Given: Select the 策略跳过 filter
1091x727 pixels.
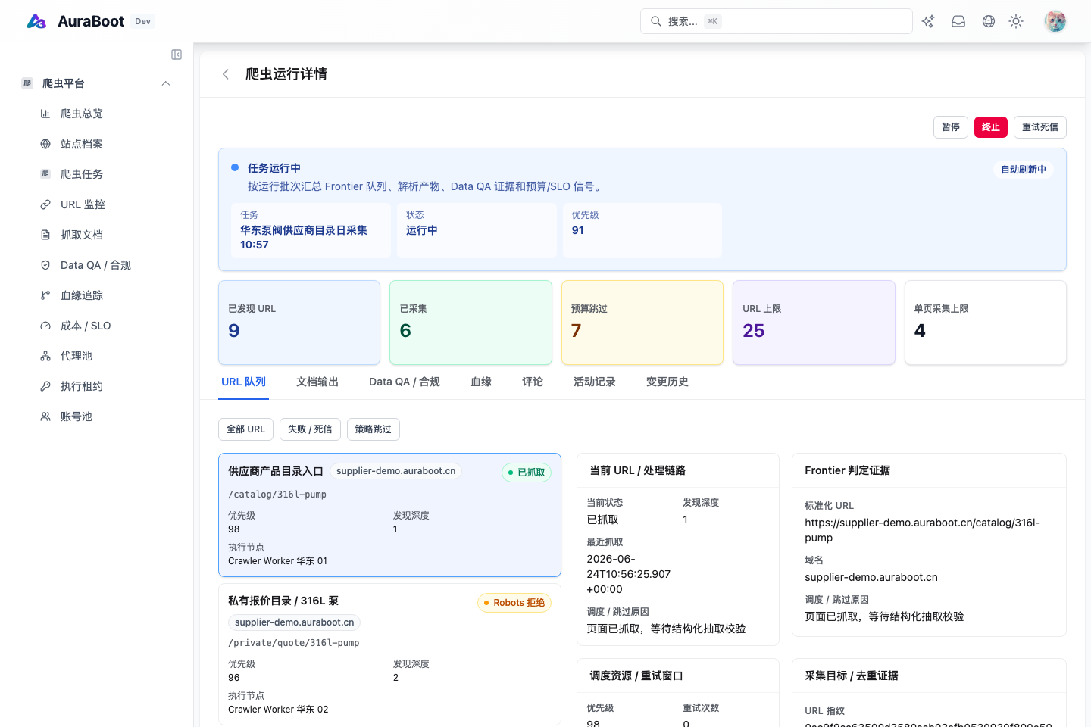Looking at the screenshot, I should pos(374,429).
